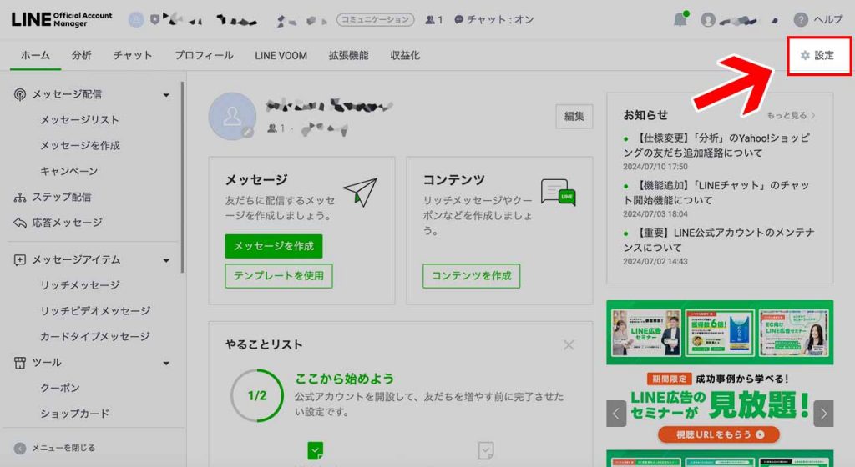The height and width of the screenshot is (467, 855).
Task: Collapse the メッセージアイテム section arrow
Action: (x=166, y=261)
